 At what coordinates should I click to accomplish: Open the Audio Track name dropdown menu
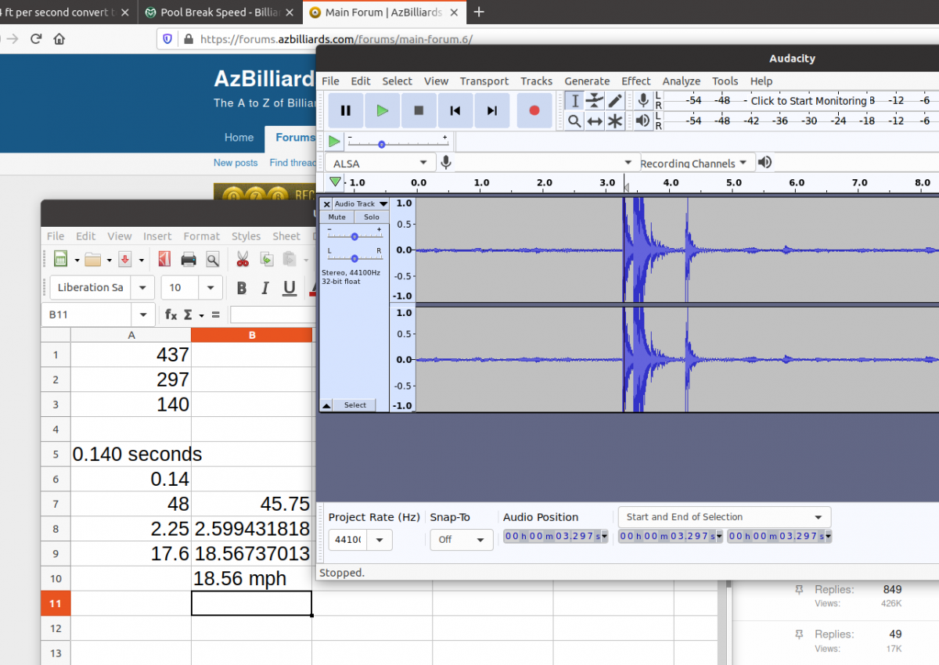click(361, 204)
